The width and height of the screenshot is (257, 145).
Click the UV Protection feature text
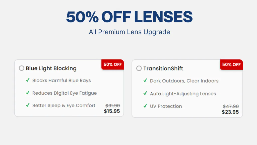click(x=166, y=106)
